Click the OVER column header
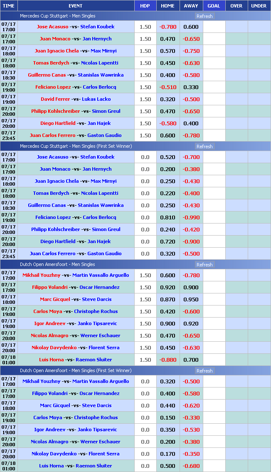This screenshot has width=271, height=472. point(236,6)
